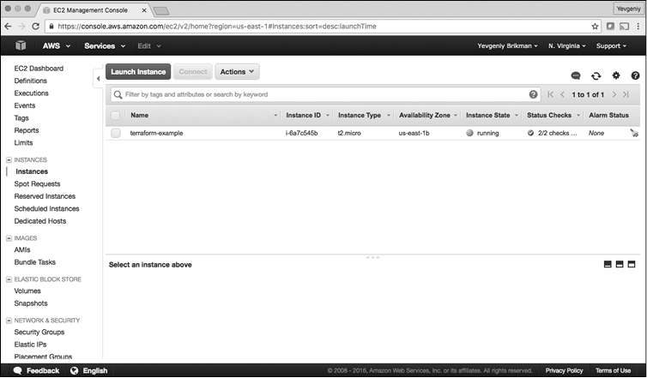Open the Actions dropdown

click(237, 72)
